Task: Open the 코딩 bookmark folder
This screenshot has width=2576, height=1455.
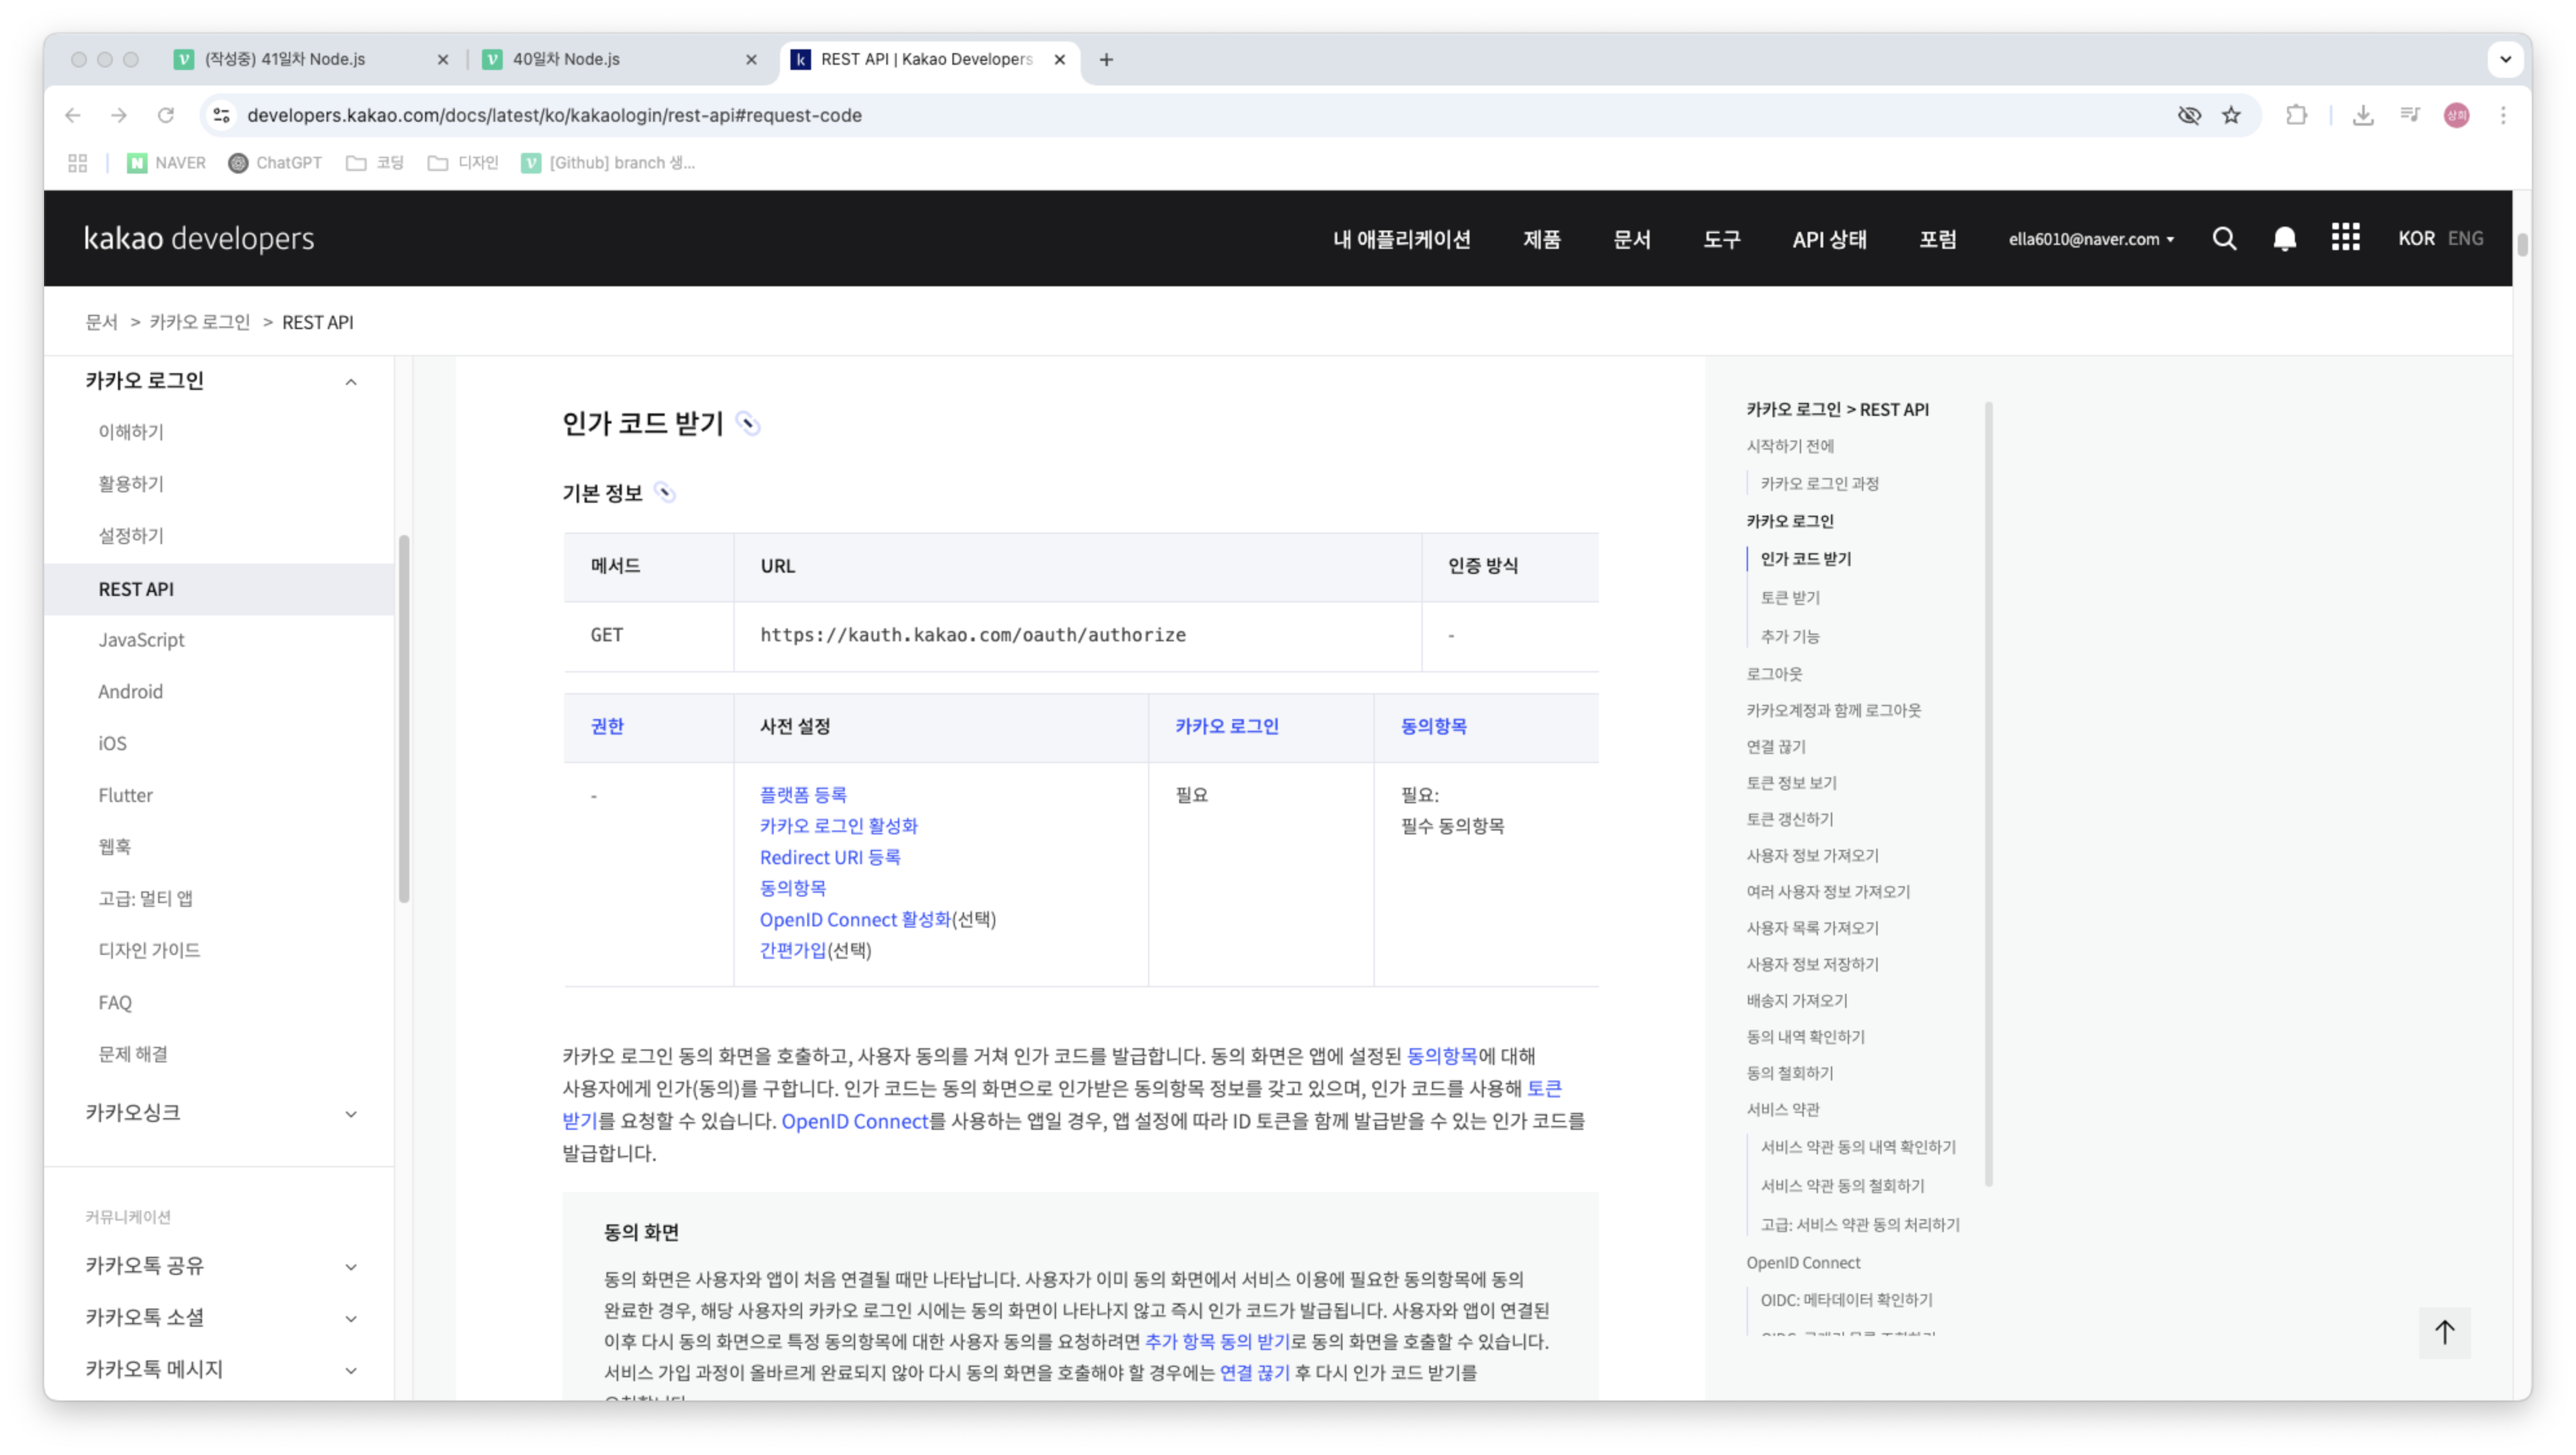Action: pyautogui.click(x=375, y=163)
